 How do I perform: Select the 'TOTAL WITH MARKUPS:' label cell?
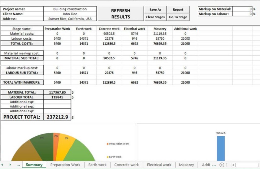pyautogui.click(x=22, y=82)
